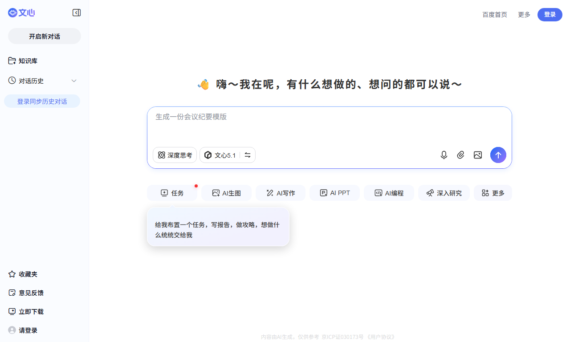
Task: Toggle 深度思考 deep thinking mode
Action: 175,155
